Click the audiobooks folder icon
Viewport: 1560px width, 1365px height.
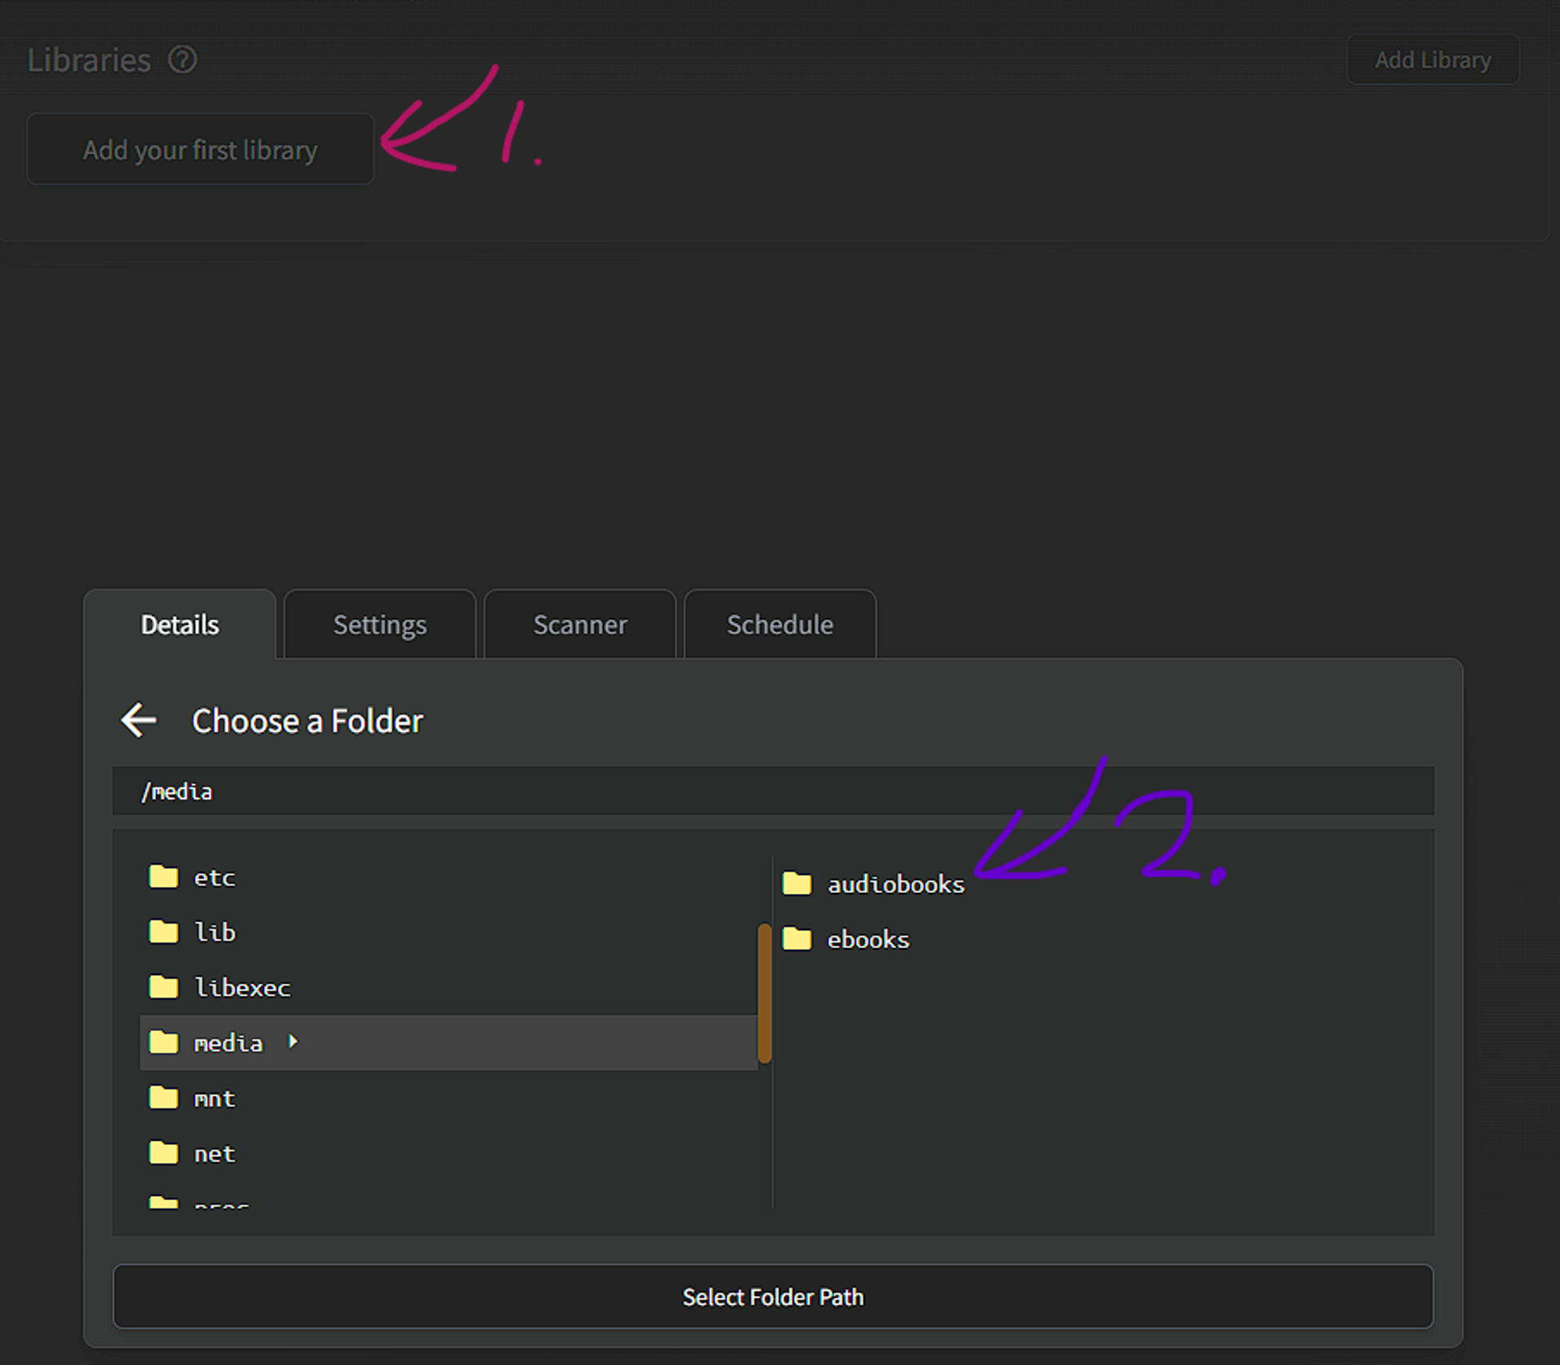(796, 883)
